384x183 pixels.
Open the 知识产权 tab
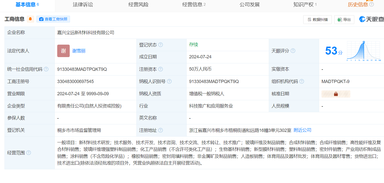pos(305,5)
